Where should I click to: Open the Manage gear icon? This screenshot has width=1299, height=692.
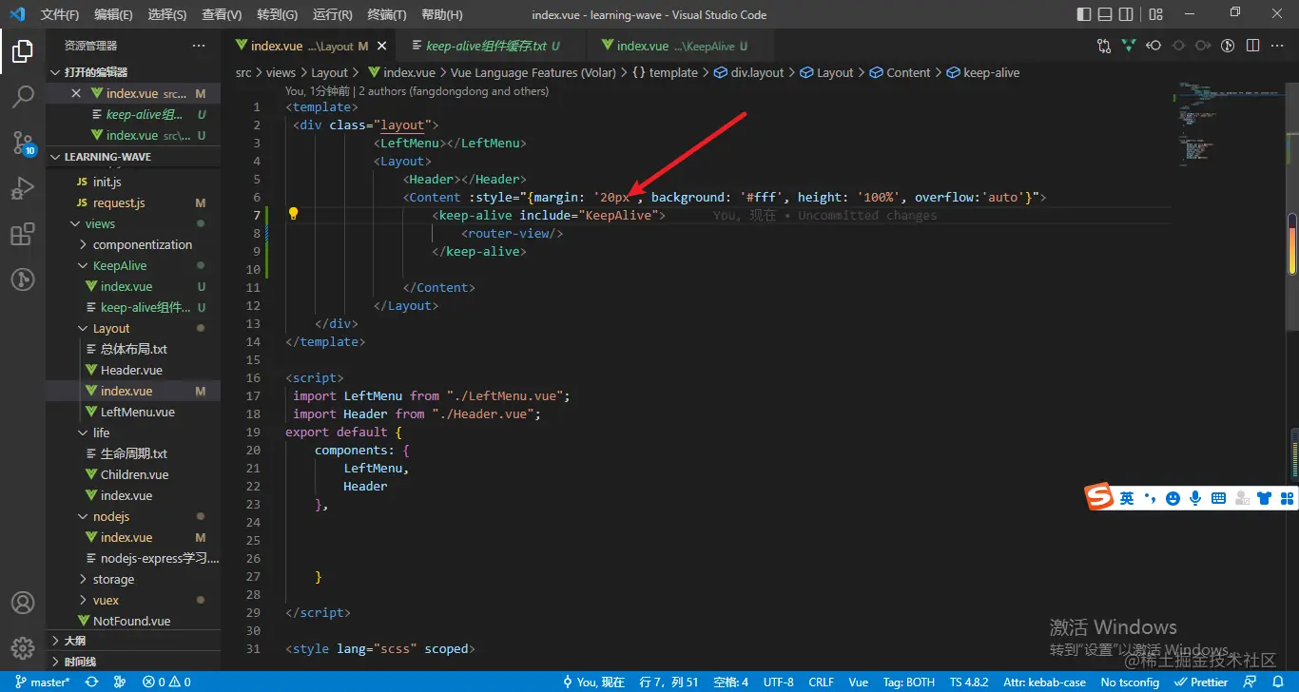pyautogui.click(x=23, y=647)
